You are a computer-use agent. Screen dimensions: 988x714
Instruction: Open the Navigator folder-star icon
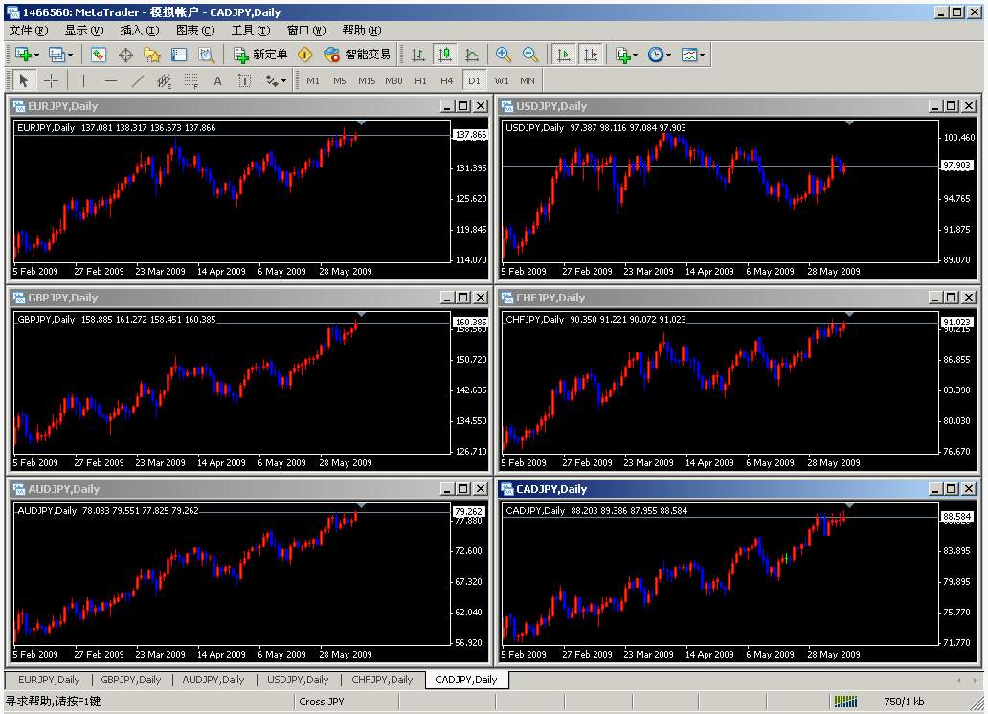(152, 55)
